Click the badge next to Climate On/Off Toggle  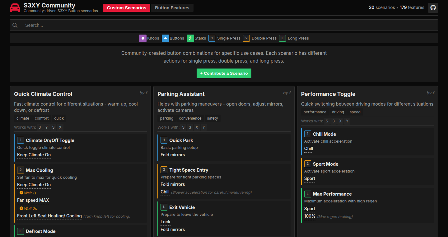21,140
